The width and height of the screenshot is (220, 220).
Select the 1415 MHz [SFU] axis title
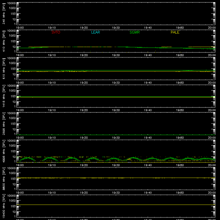click(x=4, y=96)
